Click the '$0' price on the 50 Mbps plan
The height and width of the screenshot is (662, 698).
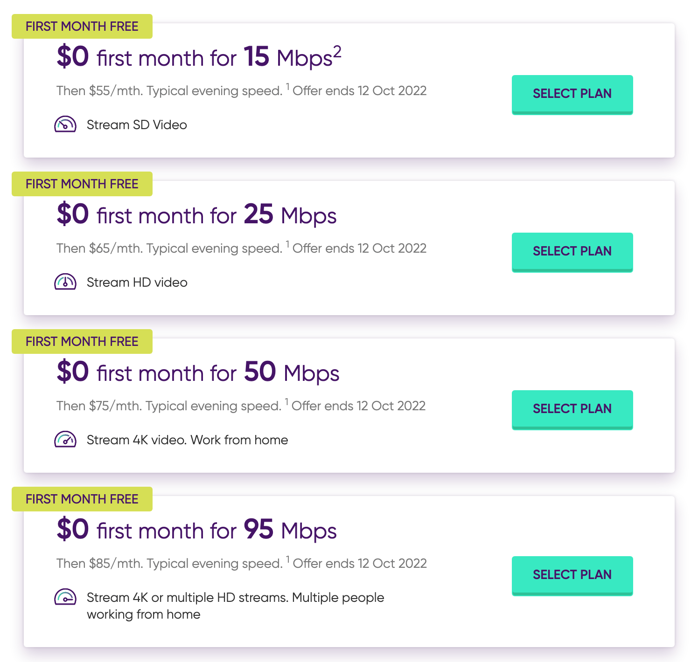72,372
